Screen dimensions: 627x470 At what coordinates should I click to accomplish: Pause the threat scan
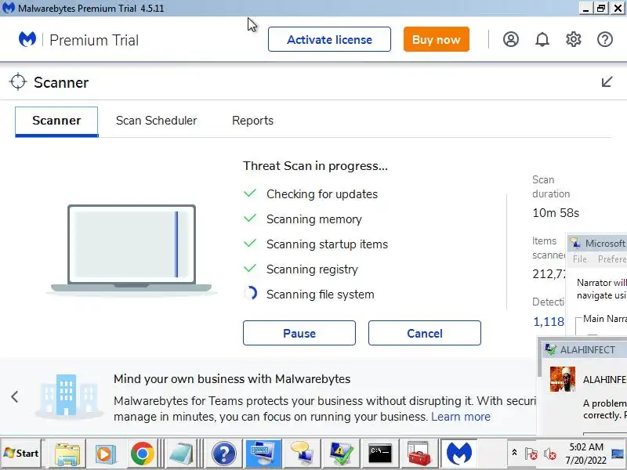click(299, 333)
